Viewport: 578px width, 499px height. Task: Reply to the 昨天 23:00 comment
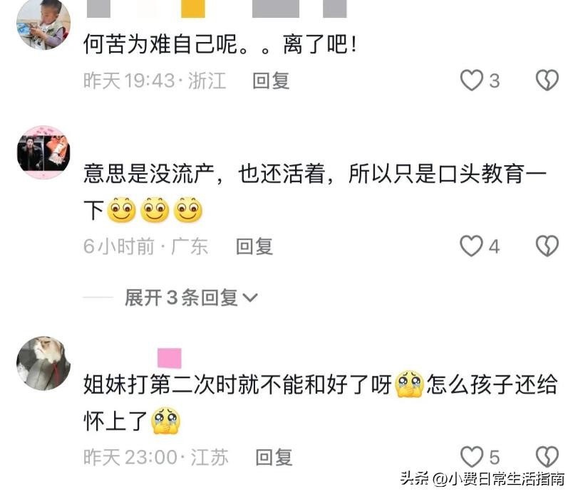(274, 458)
